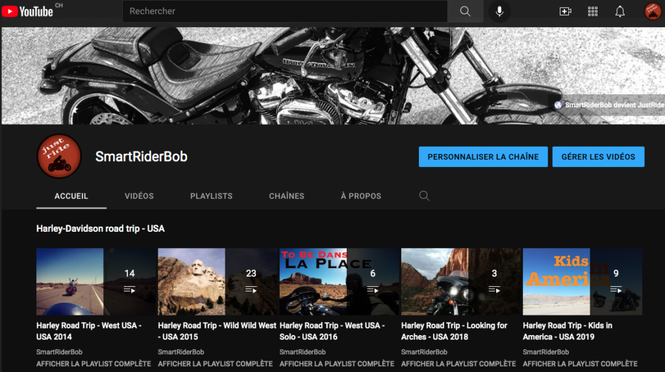Image resolution: width=665 pixels, height=372 pixels.
Task: Click the SmartRiderBob channel name heading
Action: coord(141,156)
